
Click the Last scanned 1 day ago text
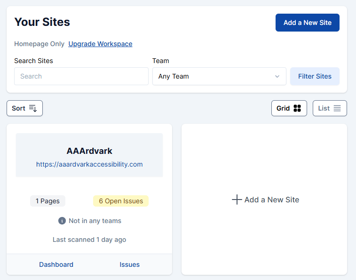click(x=89, y=240)
